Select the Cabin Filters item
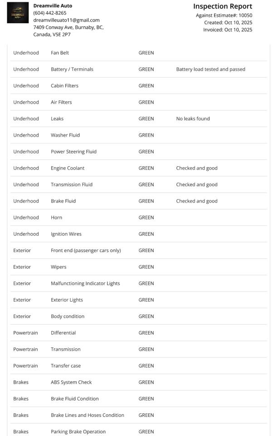The width and height of the screenshot is (278, 436). (64, 86)
